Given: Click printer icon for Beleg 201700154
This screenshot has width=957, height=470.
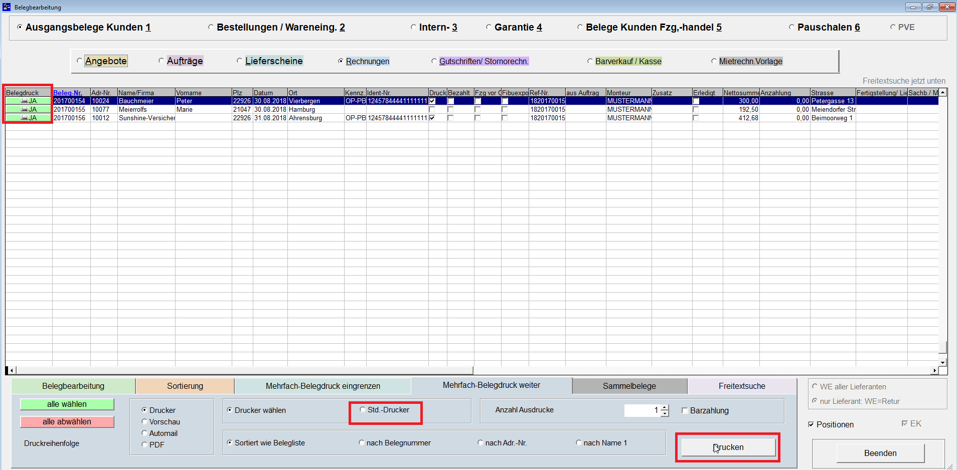Looking at the screenshot, I should pyautogui.click(x=24, y=101).
